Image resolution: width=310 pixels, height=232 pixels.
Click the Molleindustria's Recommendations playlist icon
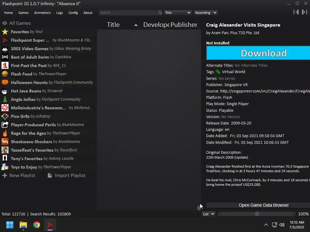pyautogui.click(x=5, y=108)
